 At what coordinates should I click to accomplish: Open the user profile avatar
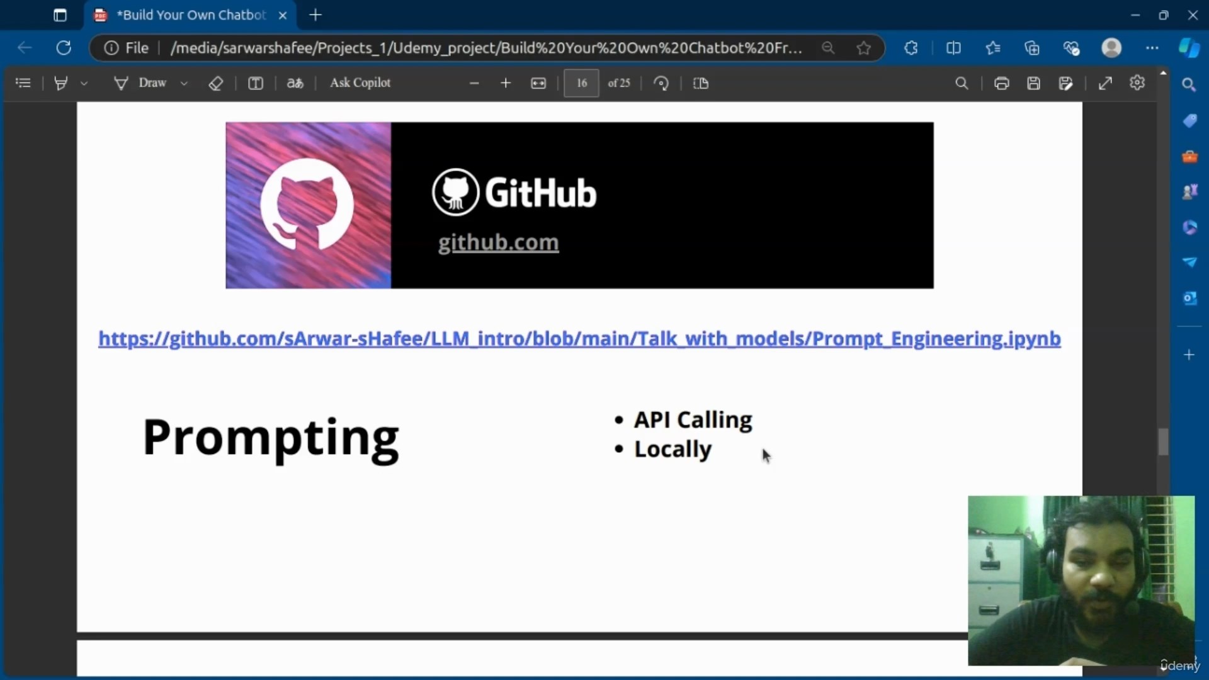click(1111, 48)
